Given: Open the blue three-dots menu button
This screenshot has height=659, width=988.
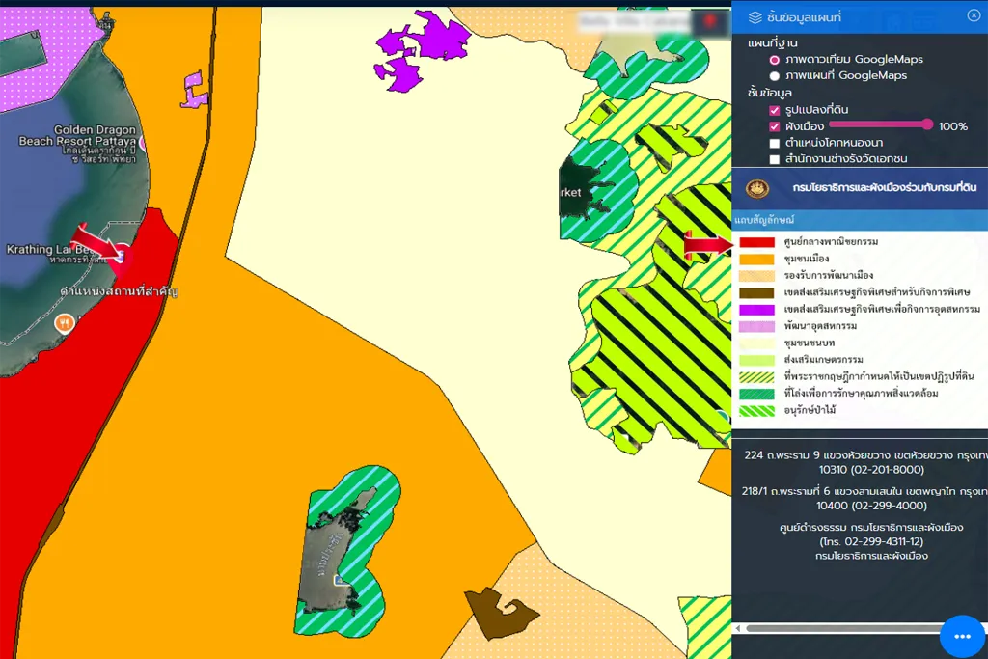Looking at the screenshot, I should 961,636.
